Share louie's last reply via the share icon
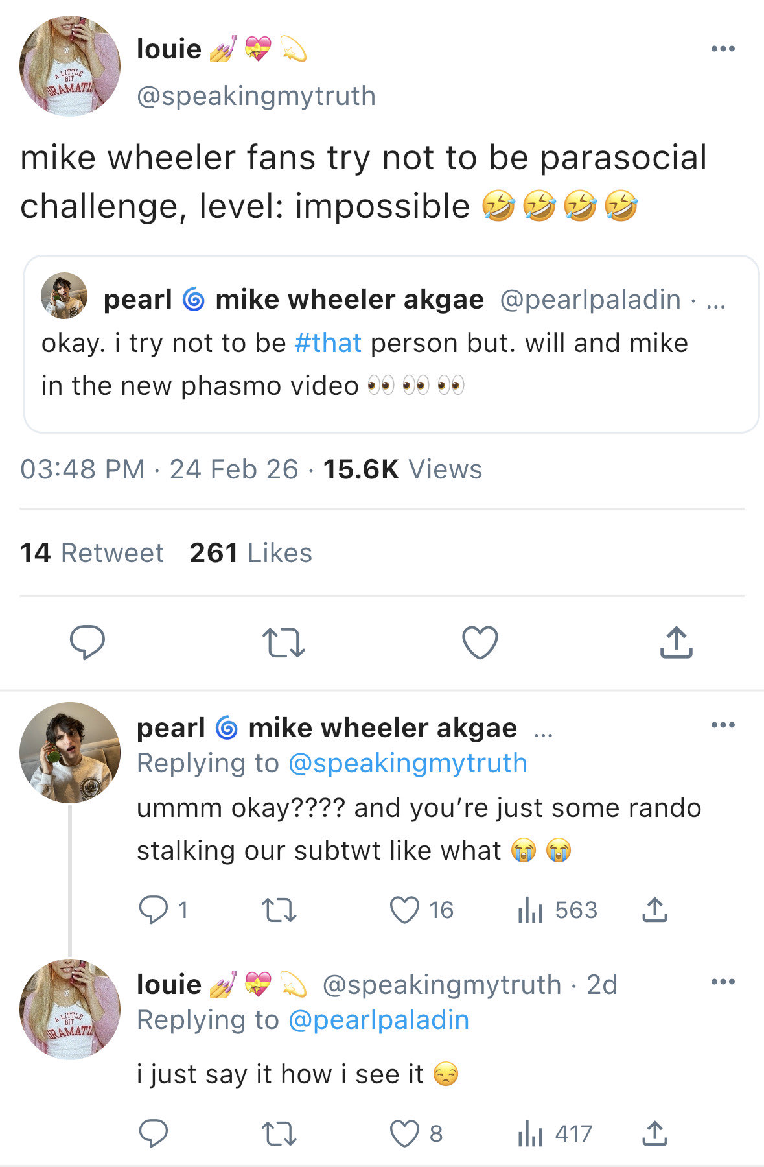The height and width of the screenshot is (1167, 764). click(654, 1133)
